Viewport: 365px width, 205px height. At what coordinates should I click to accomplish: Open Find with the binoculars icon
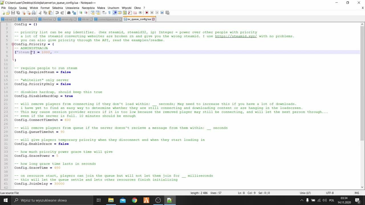point(69,13)
